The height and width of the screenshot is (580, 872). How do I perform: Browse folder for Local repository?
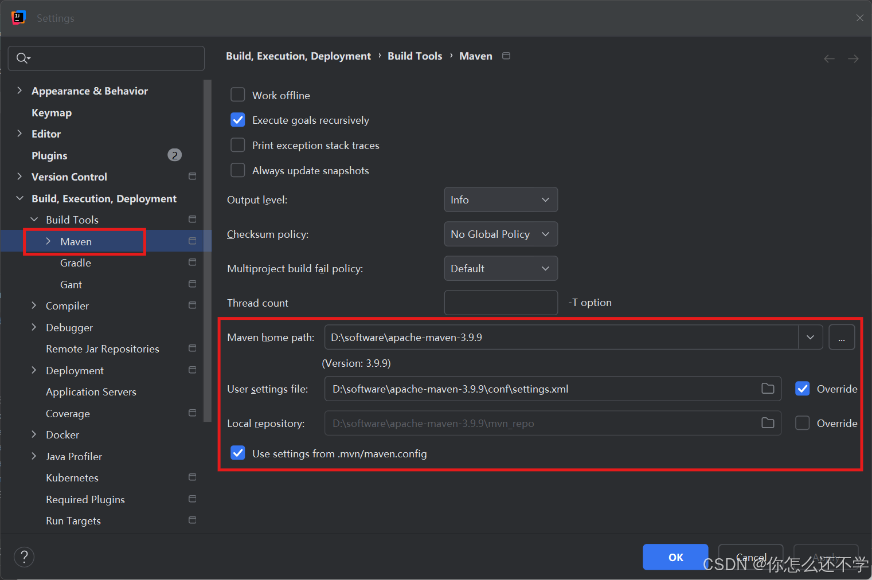[768, 423]
